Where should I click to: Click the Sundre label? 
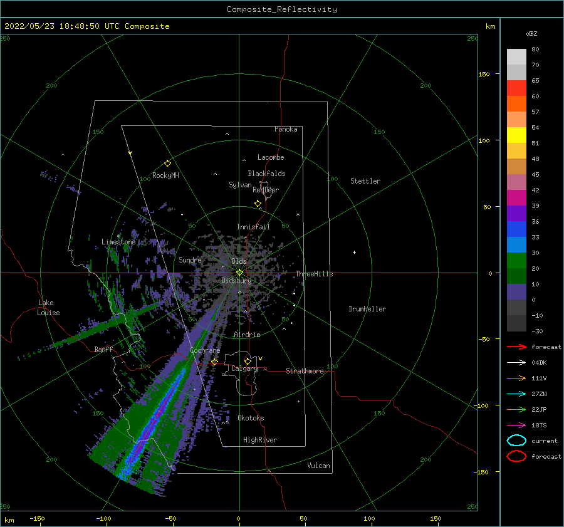click(191, 259)
